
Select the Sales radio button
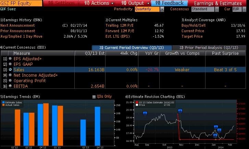(10, 70)
